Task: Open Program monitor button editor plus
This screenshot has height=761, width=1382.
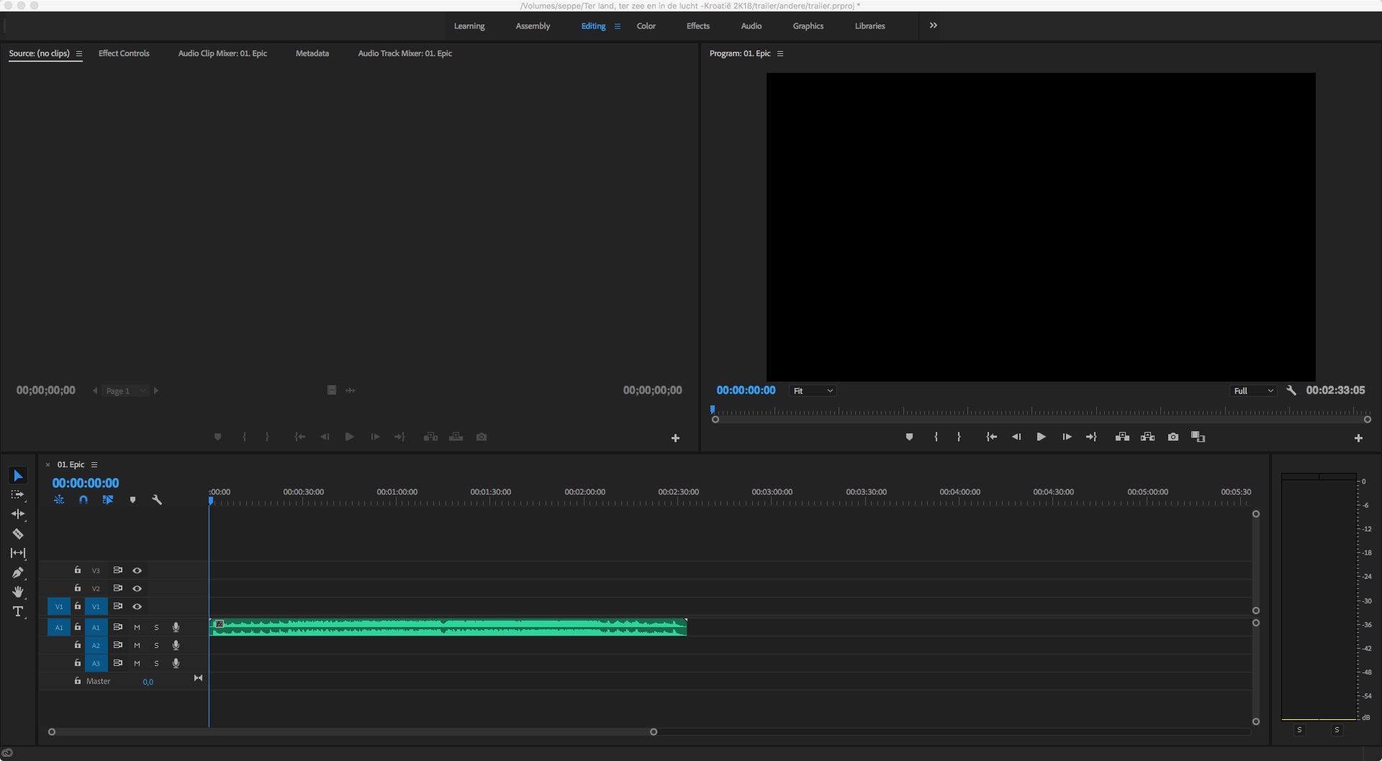Action: tap(1358, 438)
